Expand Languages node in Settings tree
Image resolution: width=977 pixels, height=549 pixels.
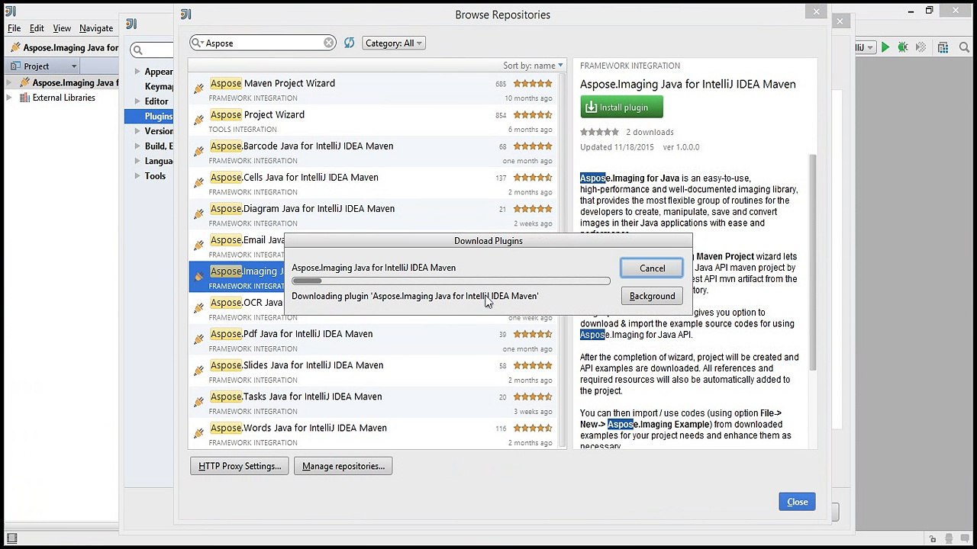(x=137, y=161)
